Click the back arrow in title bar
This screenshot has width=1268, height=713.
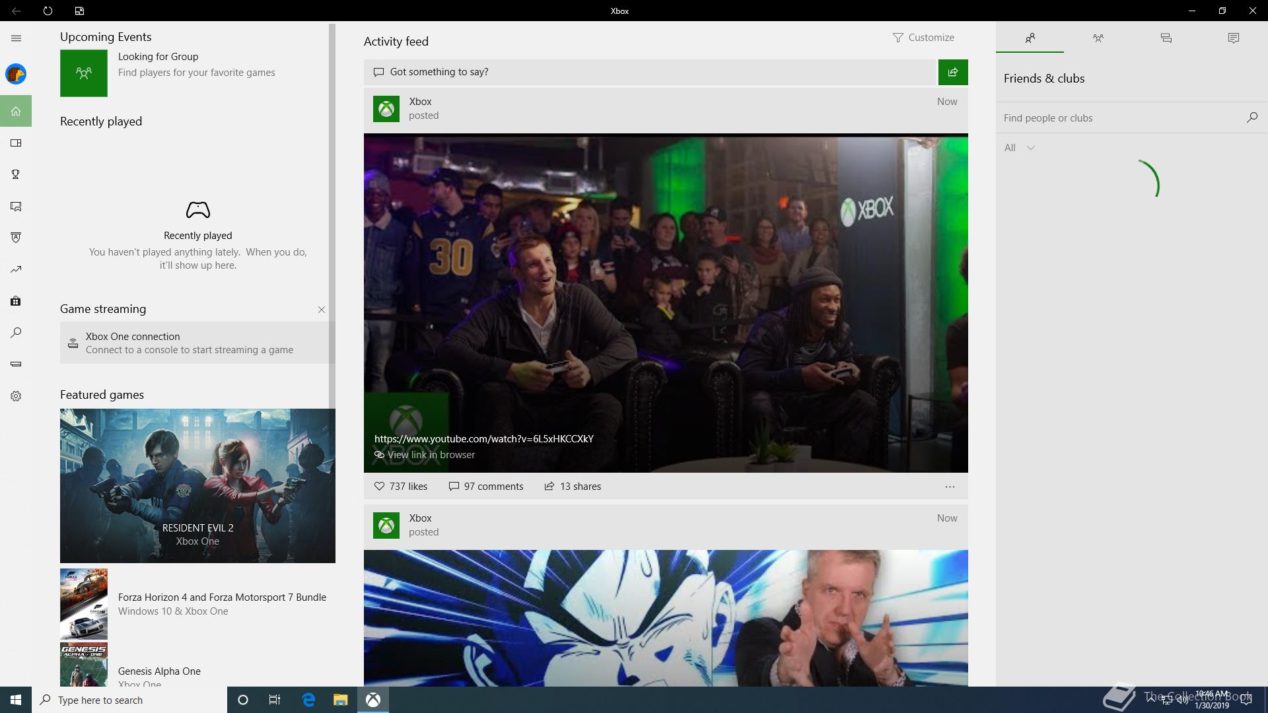[x=16, y=11]
